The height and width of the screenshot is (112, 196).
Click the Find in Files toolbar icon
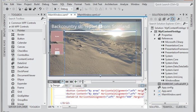(x=77, y=9)
